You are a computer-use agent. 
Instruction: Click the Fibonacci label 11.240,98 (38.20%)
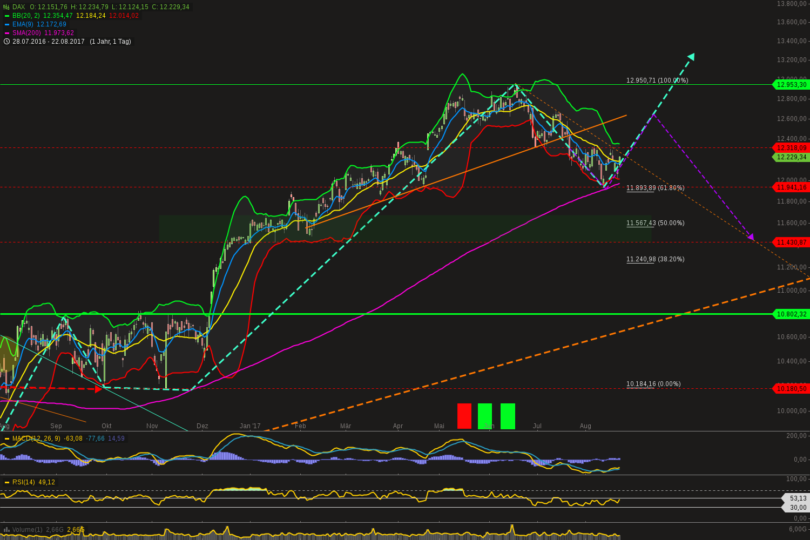(656, 259)
